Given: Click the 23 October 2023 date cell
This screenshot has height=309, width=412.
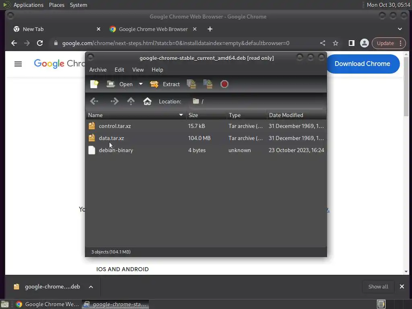Looking at the screenshot, I should [297, 150].
